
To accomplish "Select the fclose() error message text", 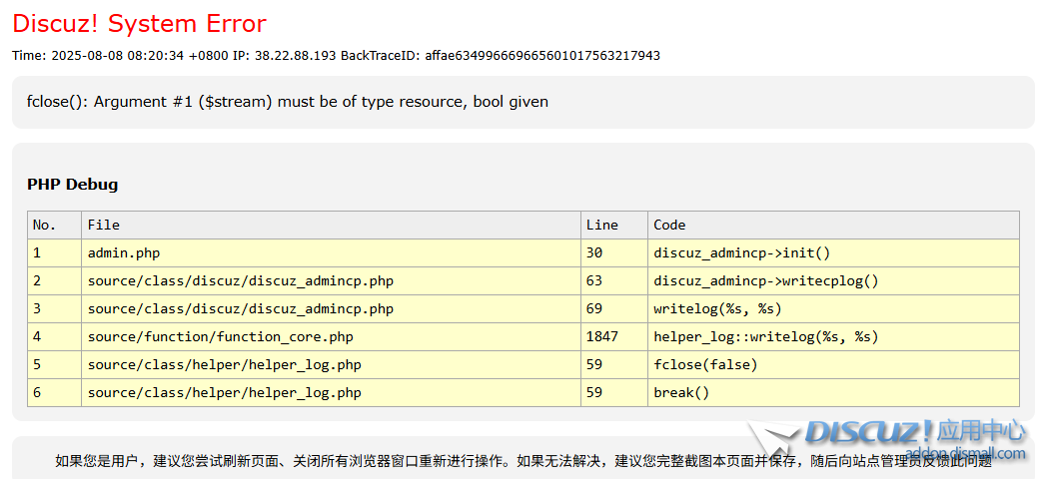I will 288,102.
